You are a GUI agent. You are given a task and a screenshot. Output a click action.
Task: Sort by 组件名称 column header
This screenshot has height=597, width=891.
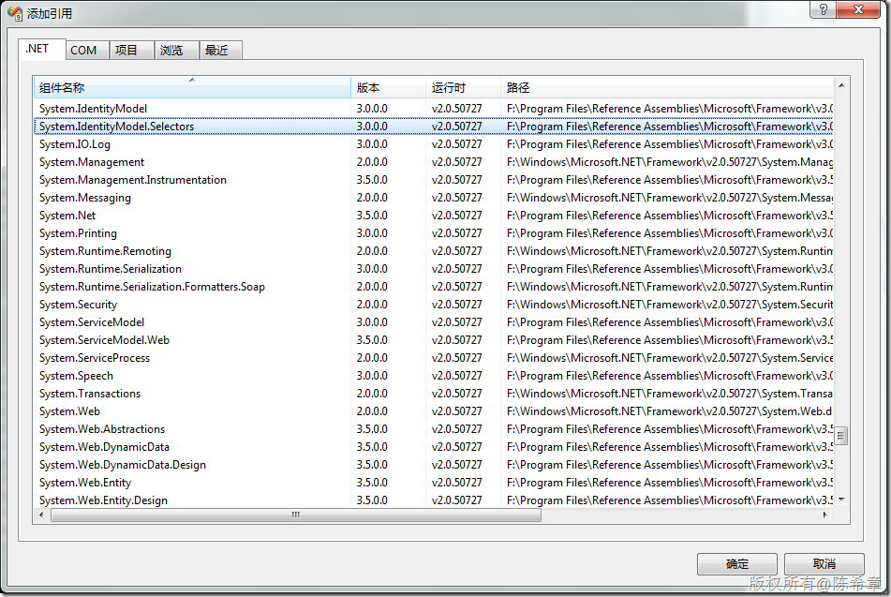[x=192, y=87]
